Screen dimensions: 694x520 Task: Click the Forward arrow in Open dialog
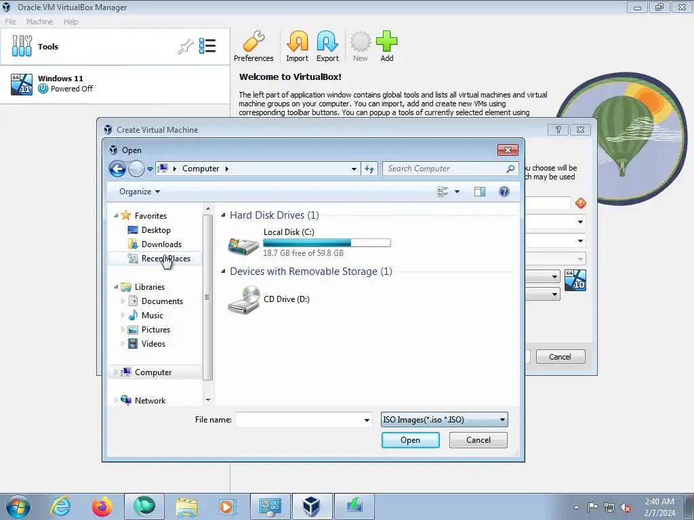pyautogui.click(x=136, y=169)
